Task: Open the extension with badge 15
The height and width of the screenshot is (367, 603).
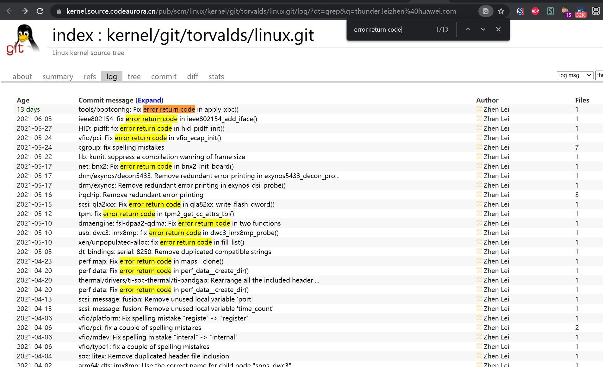Action: [566, 12]
